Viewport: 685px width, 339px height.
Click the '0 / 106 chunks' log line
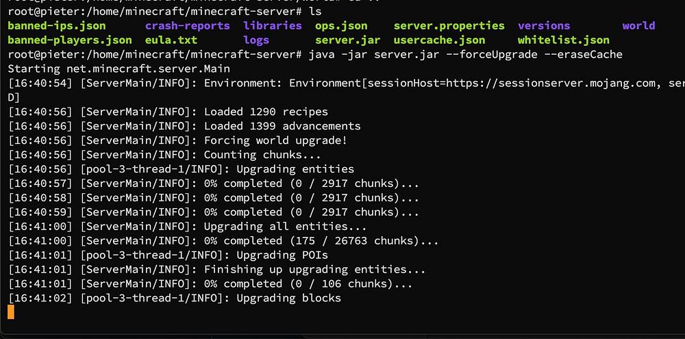pos(210,284)
